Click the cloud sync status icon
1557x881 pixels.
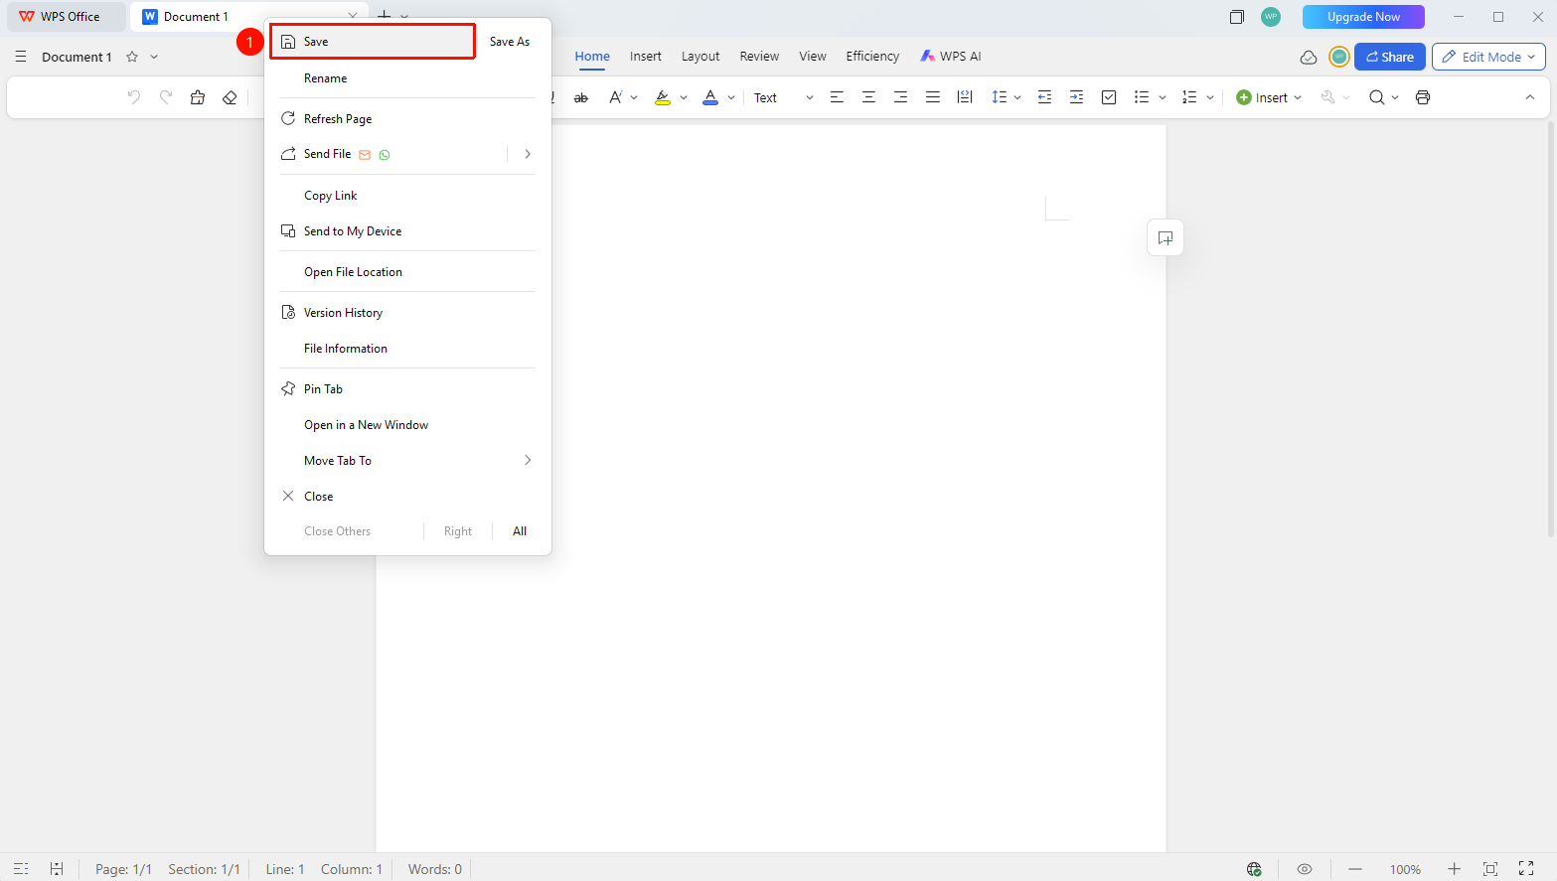tap(1309, 57)
